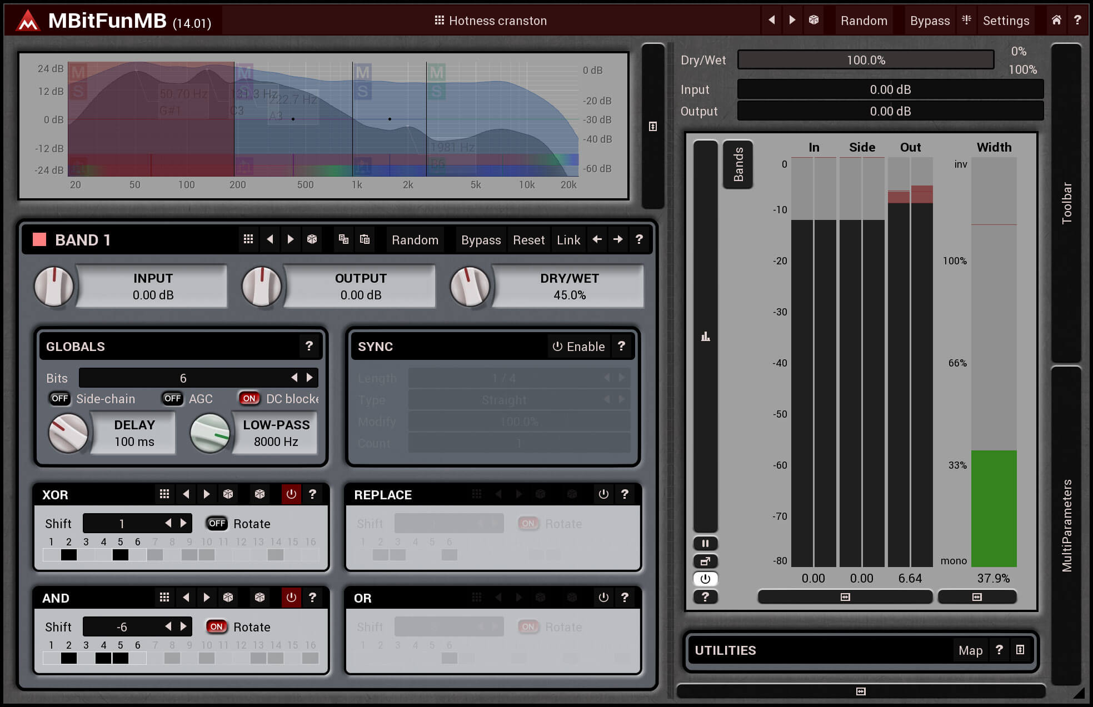Click the home icon in the title bar
The width and height of the screenshot is (1093, 707).
click(x=1056, y=20)
